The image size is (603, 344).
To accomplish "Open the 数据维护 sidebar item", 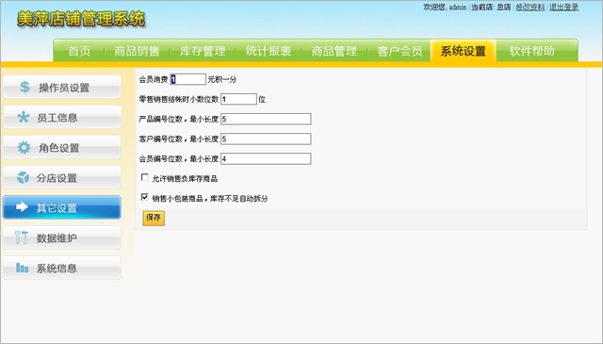I will (x=62, y=238).
